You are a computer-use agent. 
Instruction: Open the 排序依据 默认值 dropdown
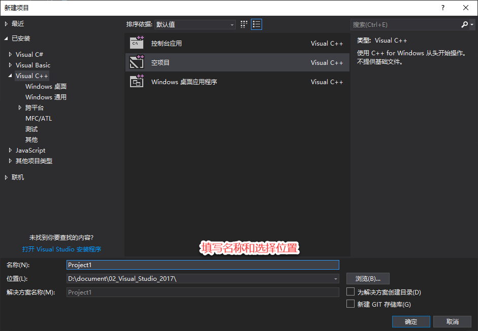click(x=195, y=24)
